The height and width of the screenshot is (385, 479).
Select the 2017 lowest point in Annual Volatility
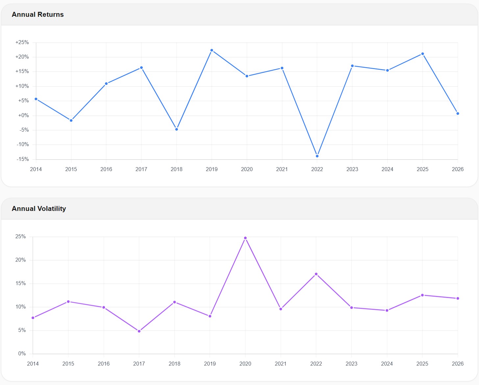click(x=139, y=331)
